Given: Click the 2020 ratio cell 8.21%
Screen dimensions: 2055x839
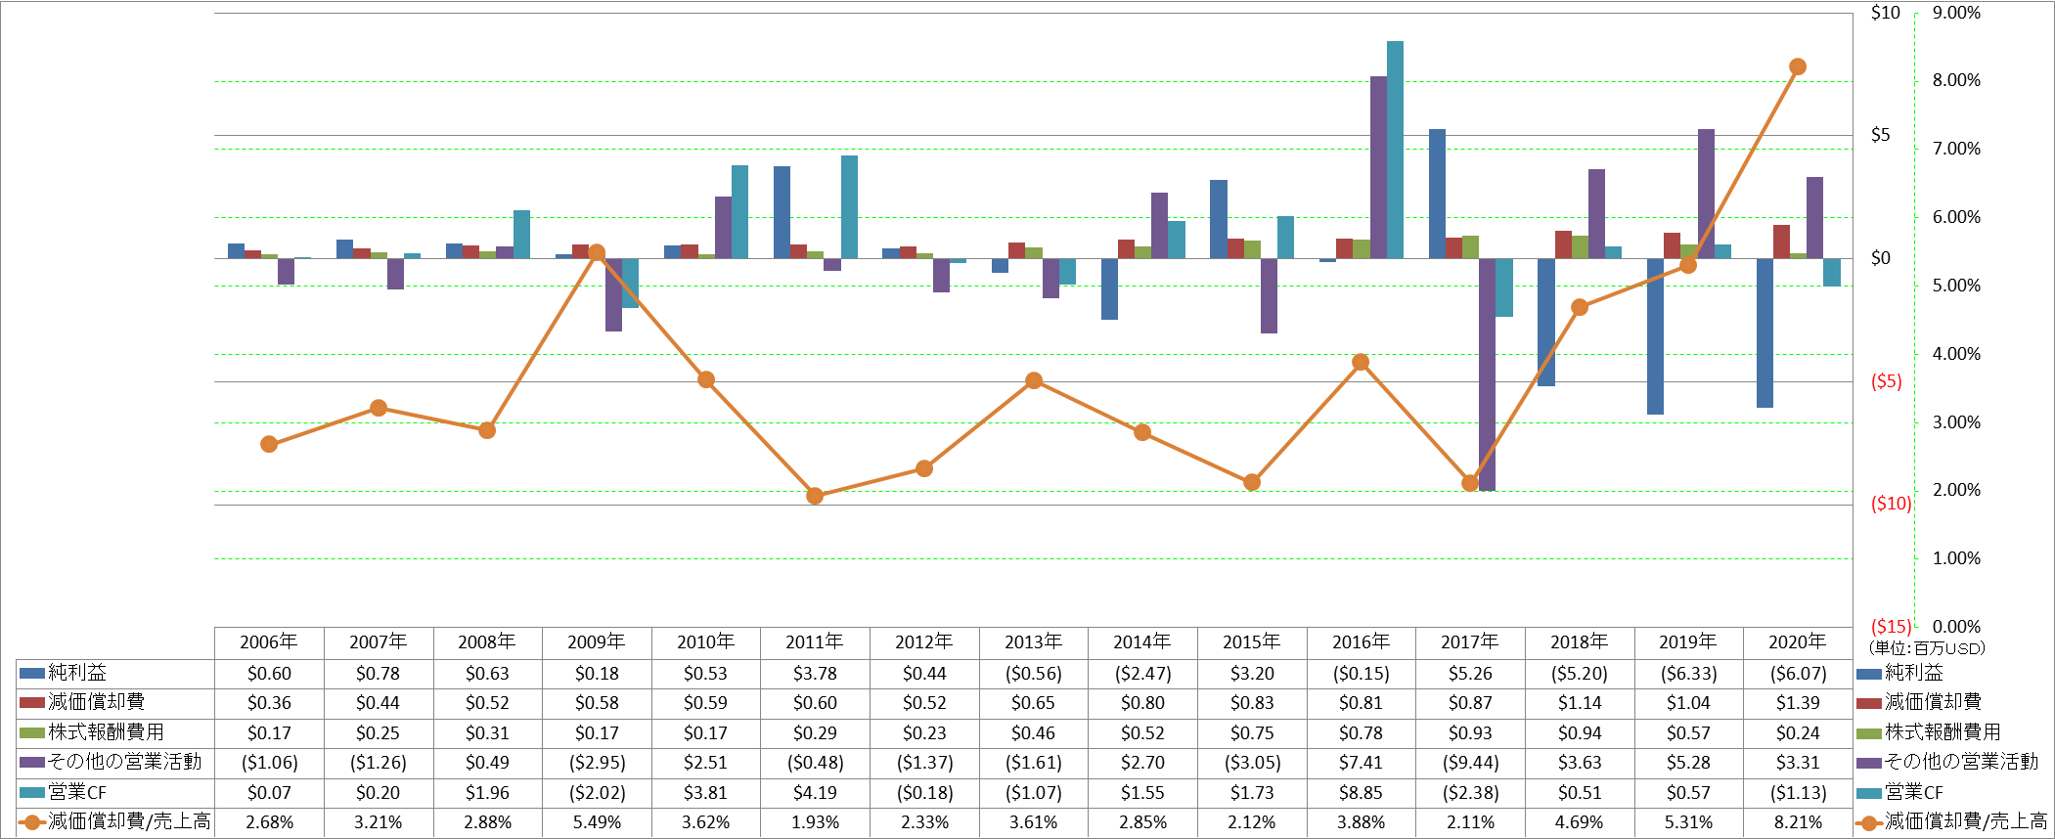Looking at the screenshot, I should [1798, 823].
